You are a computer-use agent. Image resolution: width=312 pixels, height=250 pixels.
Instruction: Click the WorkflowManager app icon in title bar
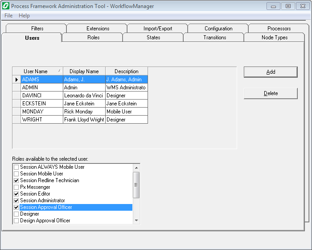[x=6, y=6]
